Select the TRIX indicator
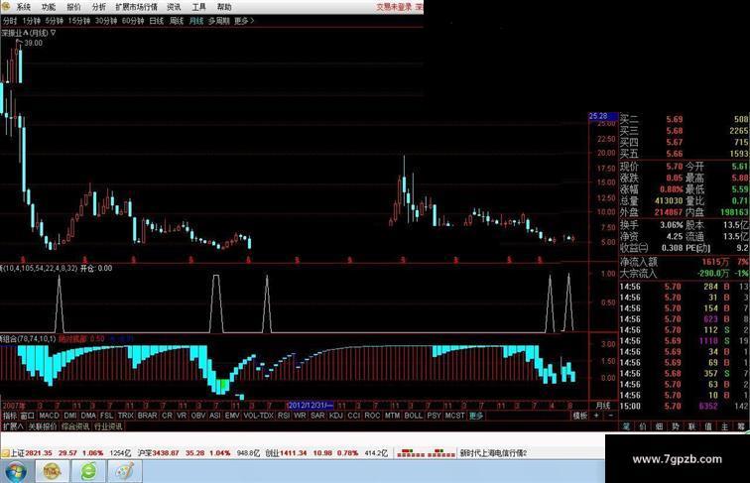Viewport: 750px width, 483px height. [x=125, y=416]
